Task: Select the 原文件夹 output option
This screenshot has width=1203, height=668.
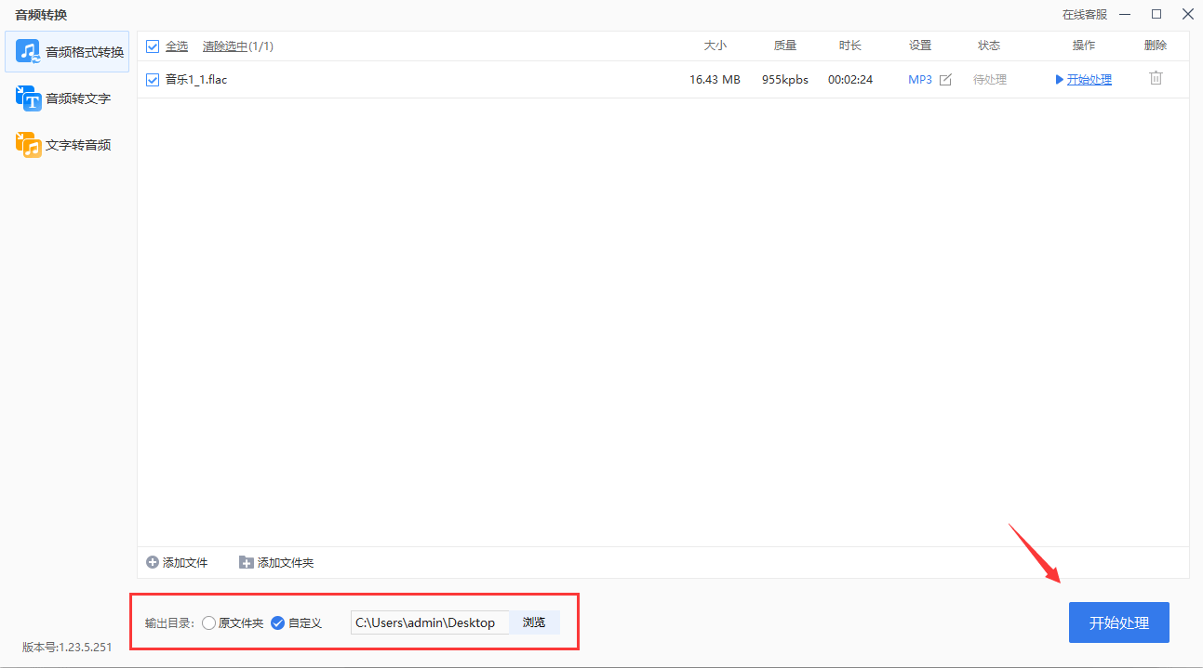Action: 208,622
